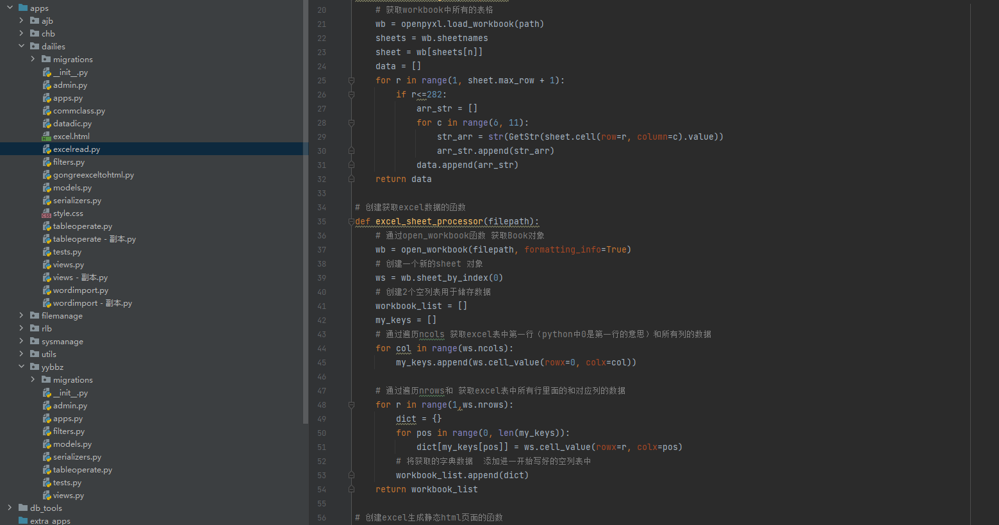Click the ajb folder icon
The width and height of the screenshot is (999, 525).
point(35,21)
